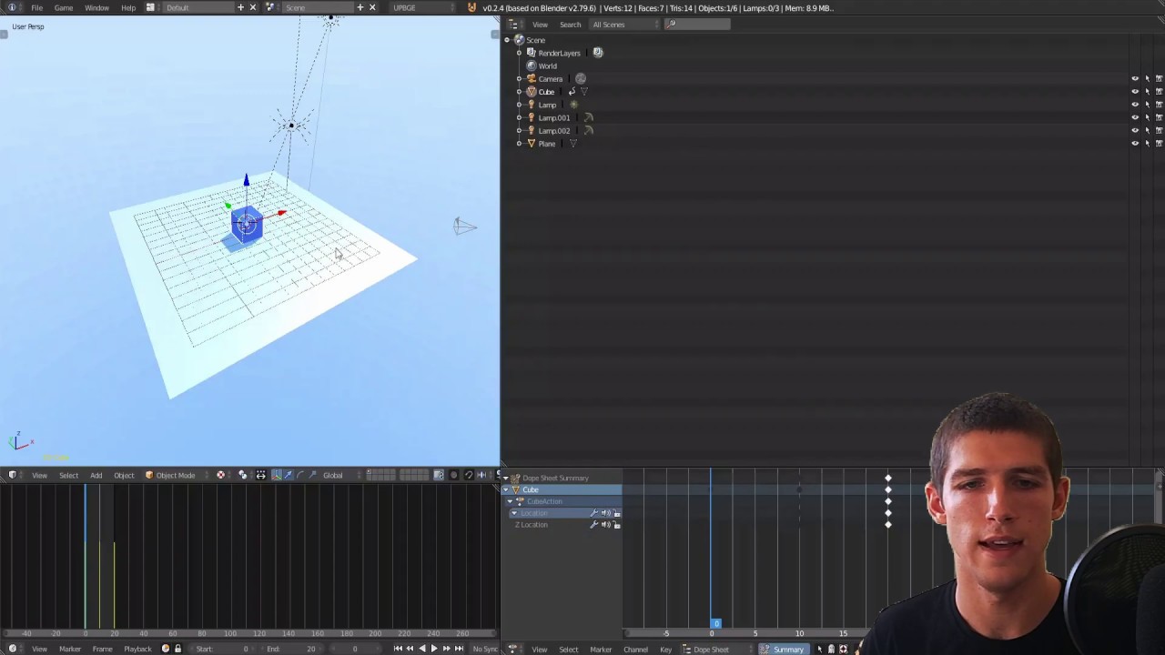Open the All Scenes display mode dropdown

tap(624, 25)
